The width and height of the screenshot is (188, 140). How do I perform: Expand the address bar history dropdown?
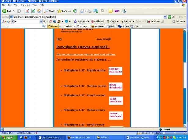pyautogui.click(x=165, y=17)
